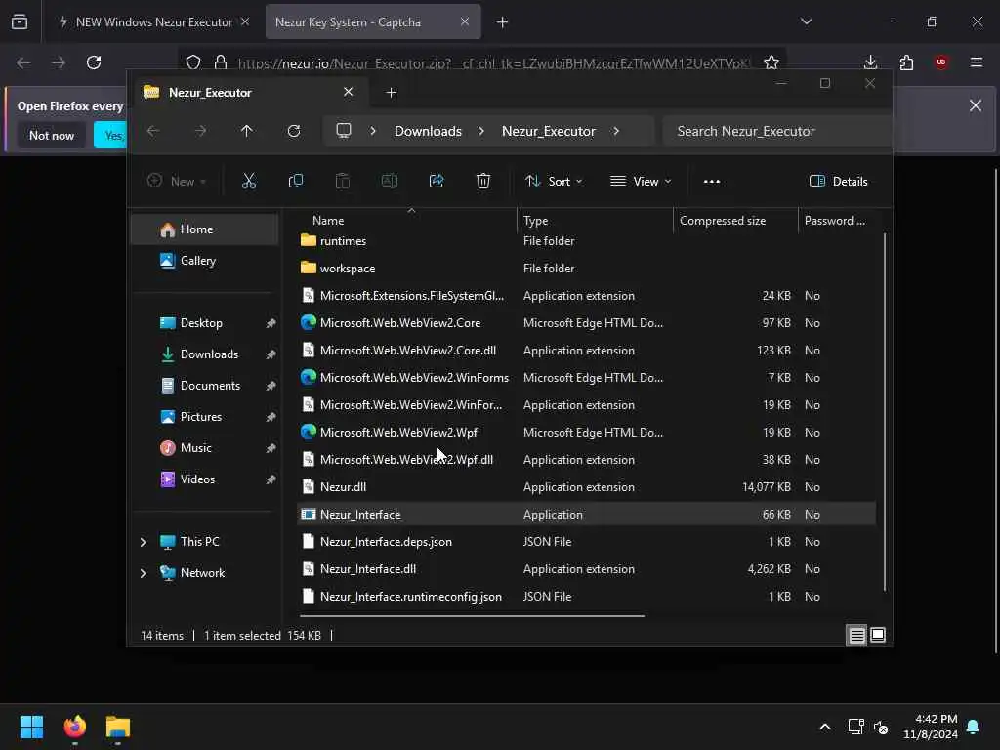
Task: Click Downloads in breadcrumb path
Action: (428, 131)
